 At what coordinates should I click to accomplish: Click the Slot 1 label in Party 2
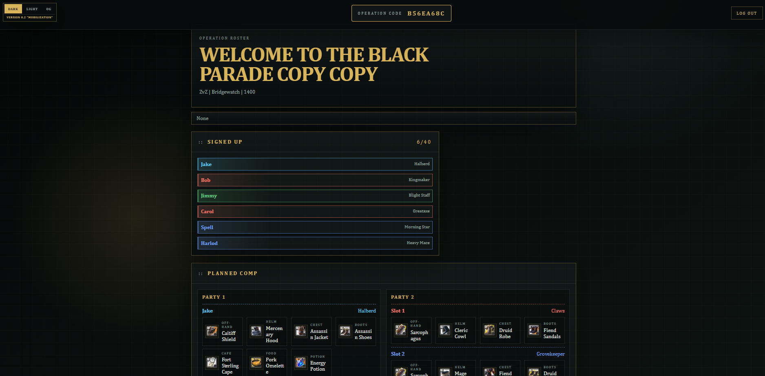(x=398, y=311)
